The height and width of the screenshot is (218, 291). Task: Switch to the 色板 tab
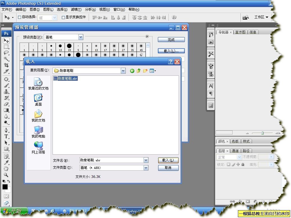pyautogui.click(x=235, y=141)
